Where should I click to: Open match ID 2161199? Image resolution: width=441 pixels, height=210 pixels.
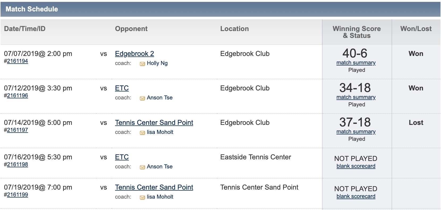18,195
